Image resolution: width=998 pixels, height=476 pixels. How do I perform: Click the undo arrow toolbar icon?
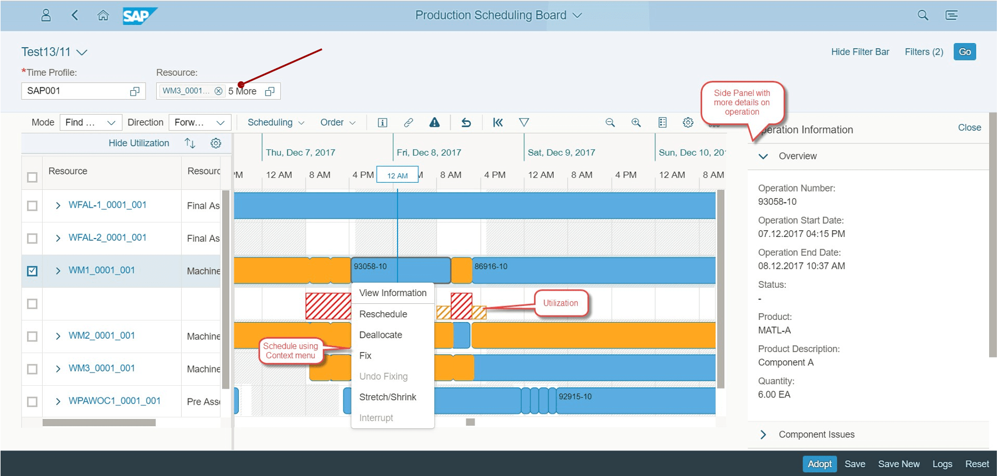pyautogui.click(x=466, y=122)
